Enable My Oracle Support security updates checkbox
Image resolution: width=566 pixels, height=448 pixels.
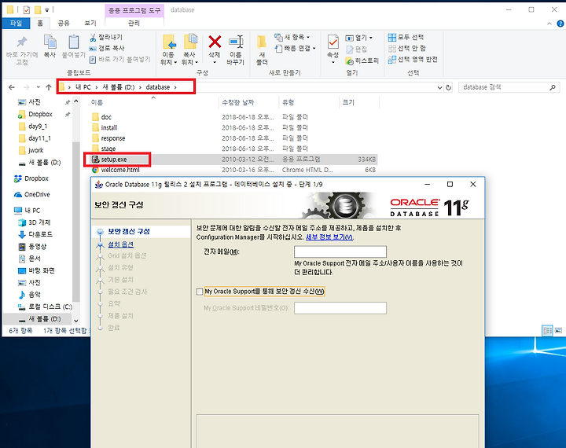[x=199, y=292]
